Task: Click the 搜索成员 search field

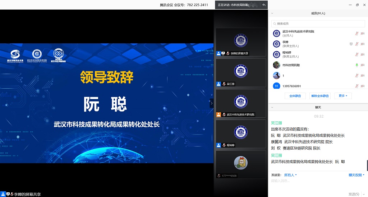Action: coord(318,23)
